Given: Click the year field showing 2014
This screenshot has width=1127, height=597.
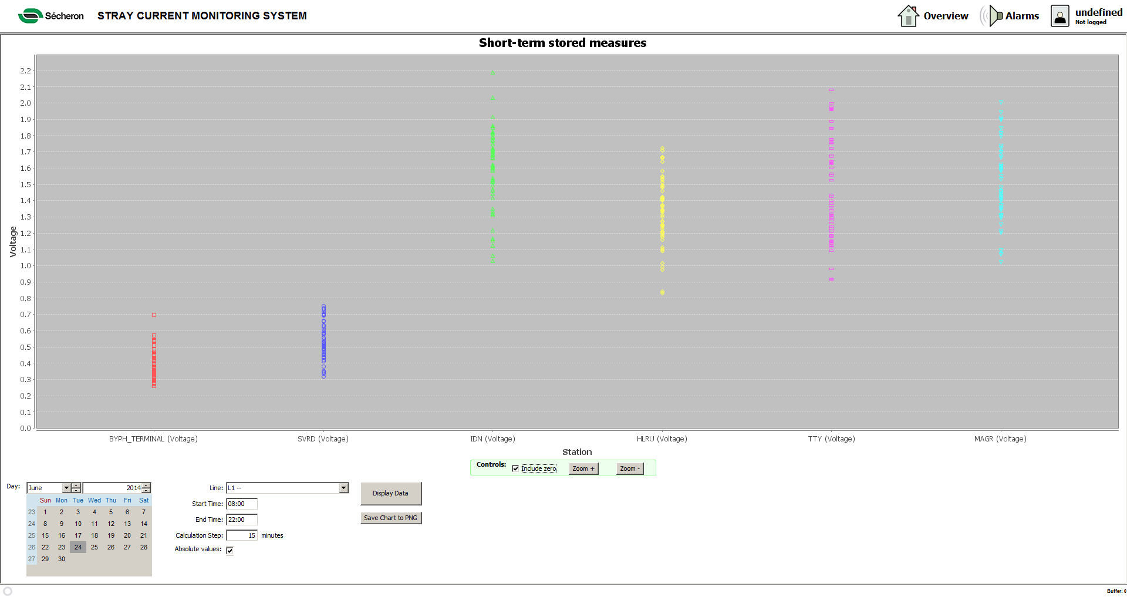Looking at the screenshot, I should coord(112,488).
